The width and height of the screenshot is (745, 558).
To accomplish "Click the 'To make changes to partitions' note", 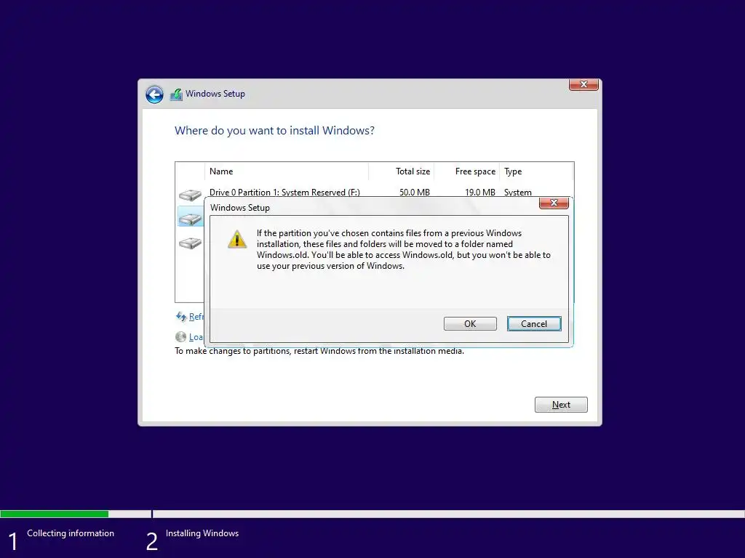I will [x=319, y=351].
